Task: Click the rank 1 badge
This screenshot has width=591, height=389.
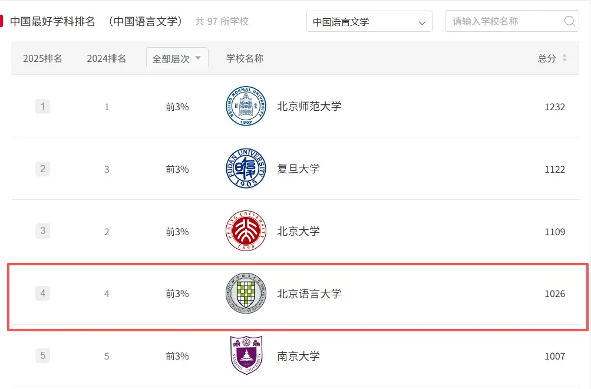Action: point(42,107)
